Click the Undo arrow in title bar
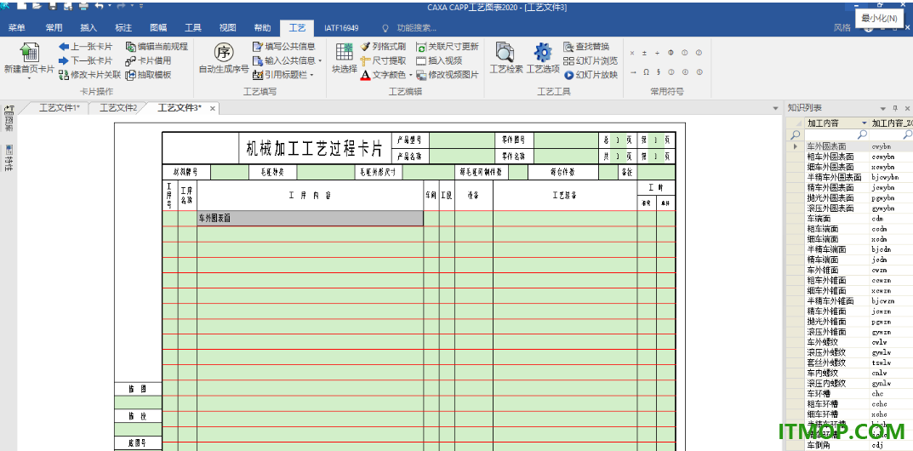 [99, 6]
